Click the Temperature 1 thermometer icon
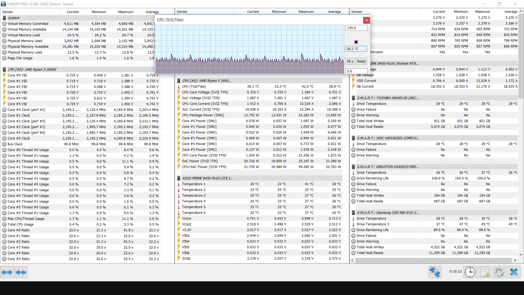Screen dimensions: 524x295 (x=179, y=184)
